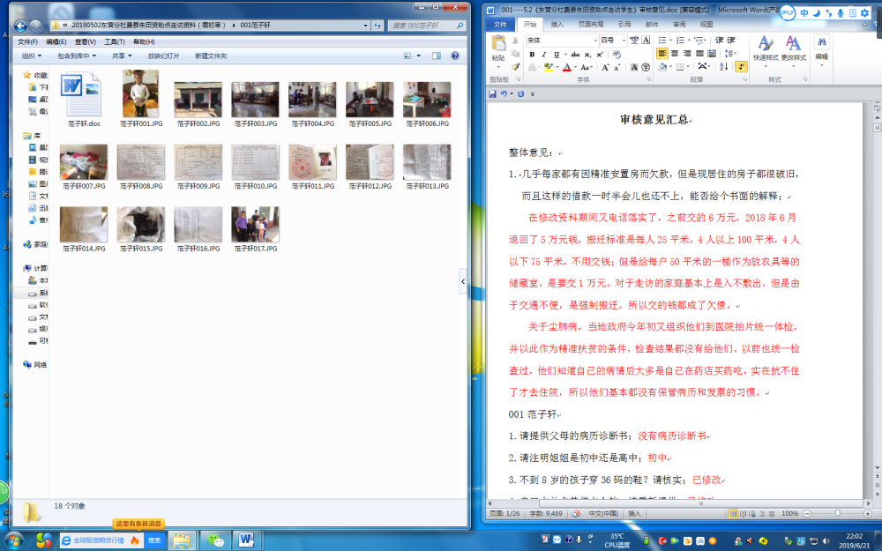Toggle superscript formatting in Word
Image resolution: width=882 pixels, height=551 pixels.
pyautogui.click(x=600, y=55)
